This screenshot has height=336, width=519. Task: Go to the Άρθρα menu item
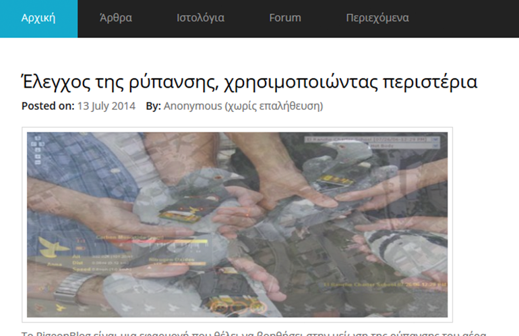[x=116, y=18]
